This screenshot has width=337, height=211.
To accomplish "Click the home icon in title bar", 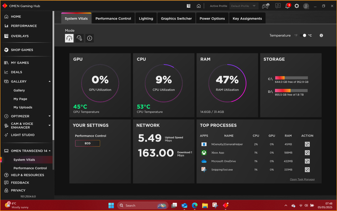I will [x=199, y=6].
